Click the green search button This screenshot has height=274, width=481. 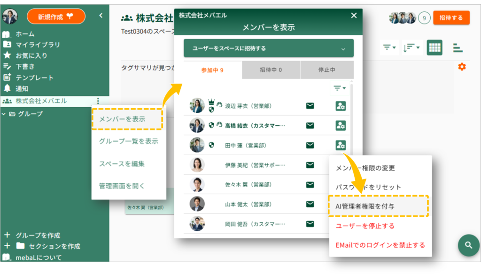(x=468, y=245)
